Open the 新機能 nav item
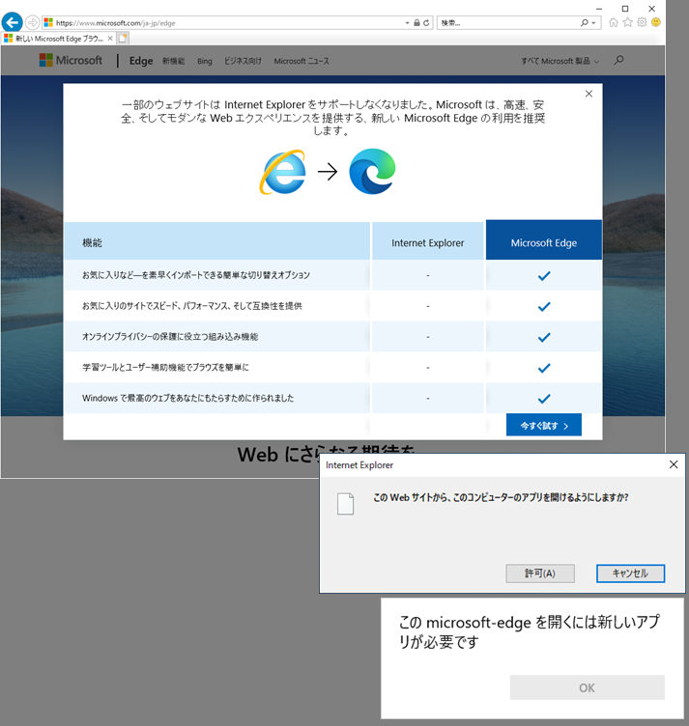This screenshot has width=689, height=726. [x=173, y=61]
